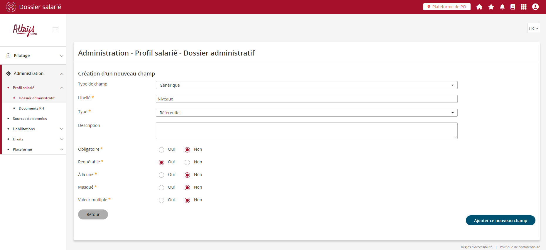Image resolution: width=546 pixels, height=250 pixels.
Task: Click into the Description text area
Action: pos(306,131)
